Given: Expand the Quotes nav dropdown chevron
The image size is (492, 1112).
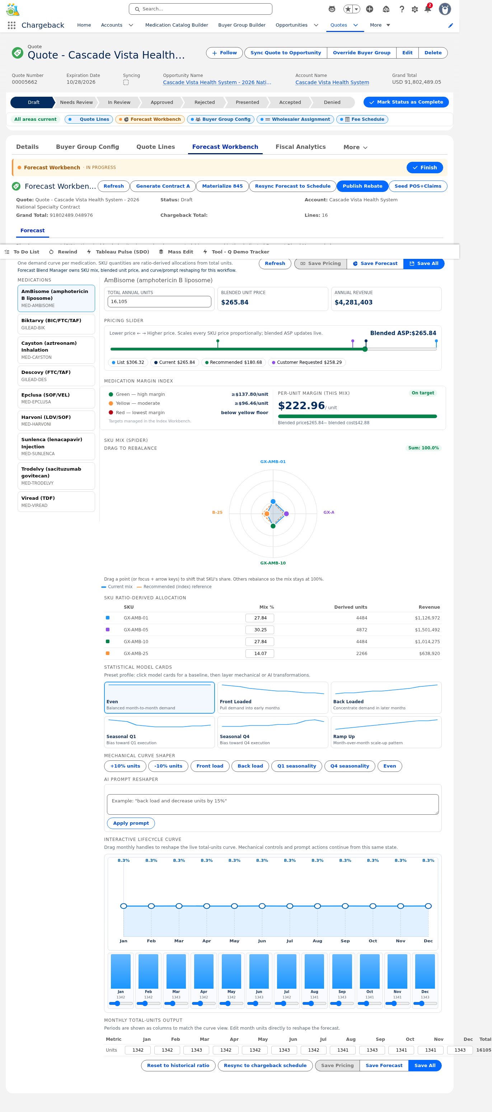Looking at the screenshot, I should 356,26.
